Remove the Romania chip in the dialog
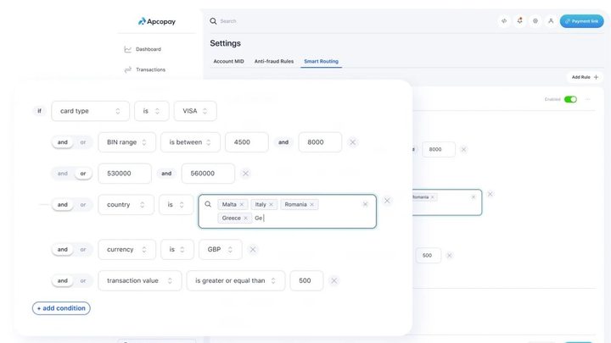The image size is (611, 343). (x=311, y=205)
